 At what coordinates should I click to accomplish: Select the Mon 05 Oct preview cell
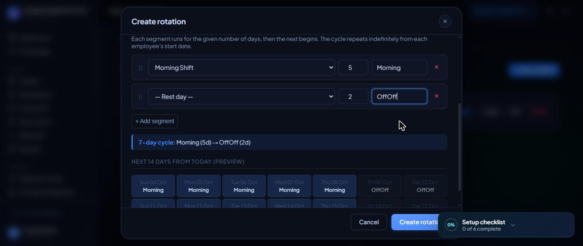tap(198, 186)
